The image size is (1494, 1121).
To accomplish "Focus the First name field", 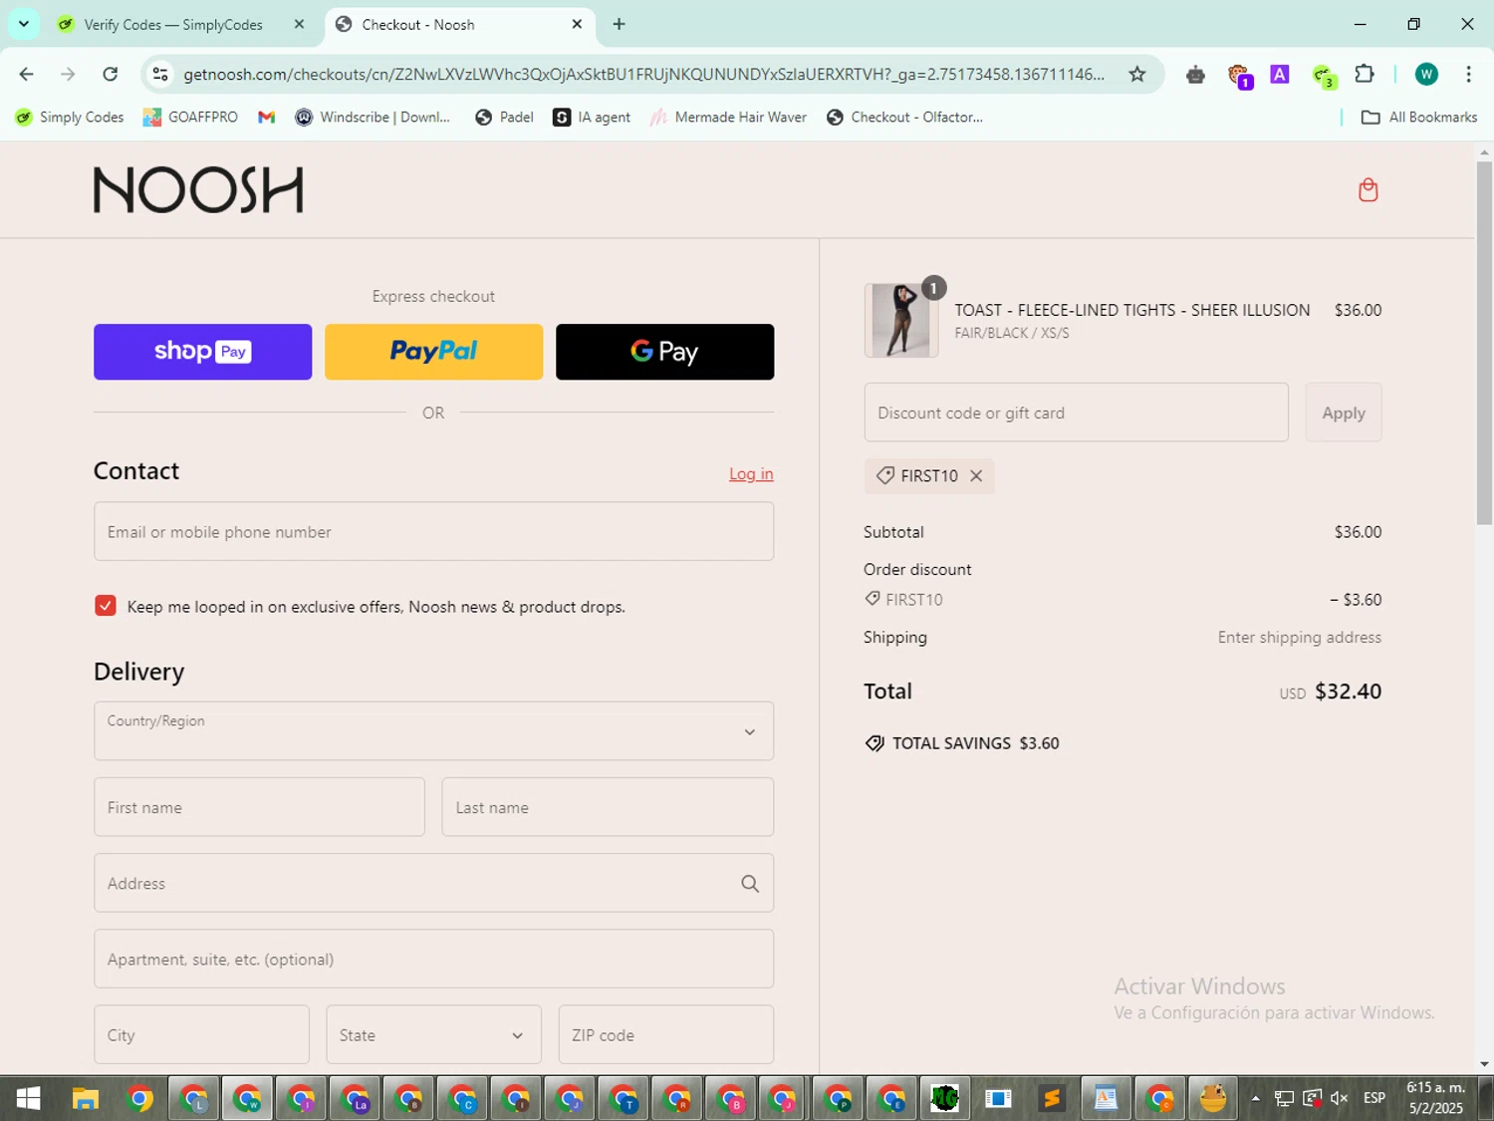I will (x=259, y=807).
